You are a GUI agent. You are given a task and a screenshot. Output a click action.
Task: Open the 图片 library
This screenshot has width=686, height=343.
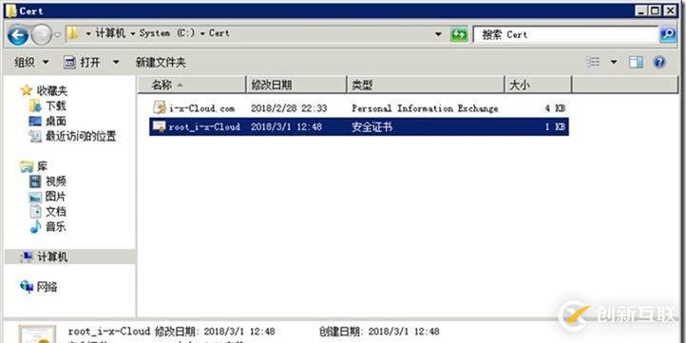(55, 197)
